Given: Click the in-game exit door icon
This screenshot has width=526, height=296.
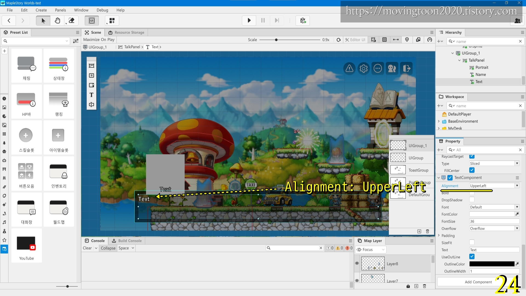Looking at the screenshot, I should pos(406,68).
